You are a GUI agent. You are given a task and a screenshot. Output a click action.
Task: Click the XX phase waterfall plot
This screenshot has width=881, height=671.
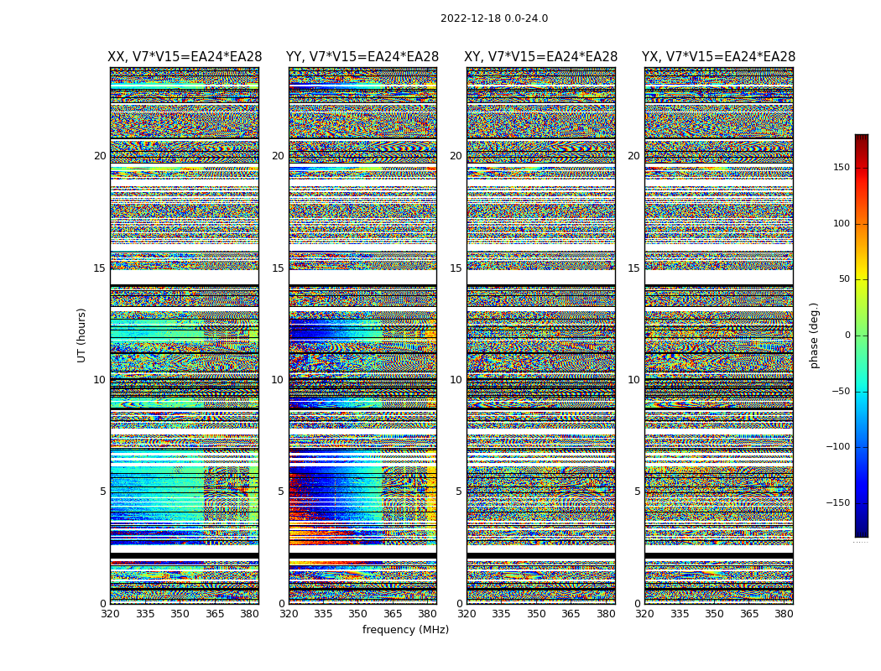click(x=185, y=335)
